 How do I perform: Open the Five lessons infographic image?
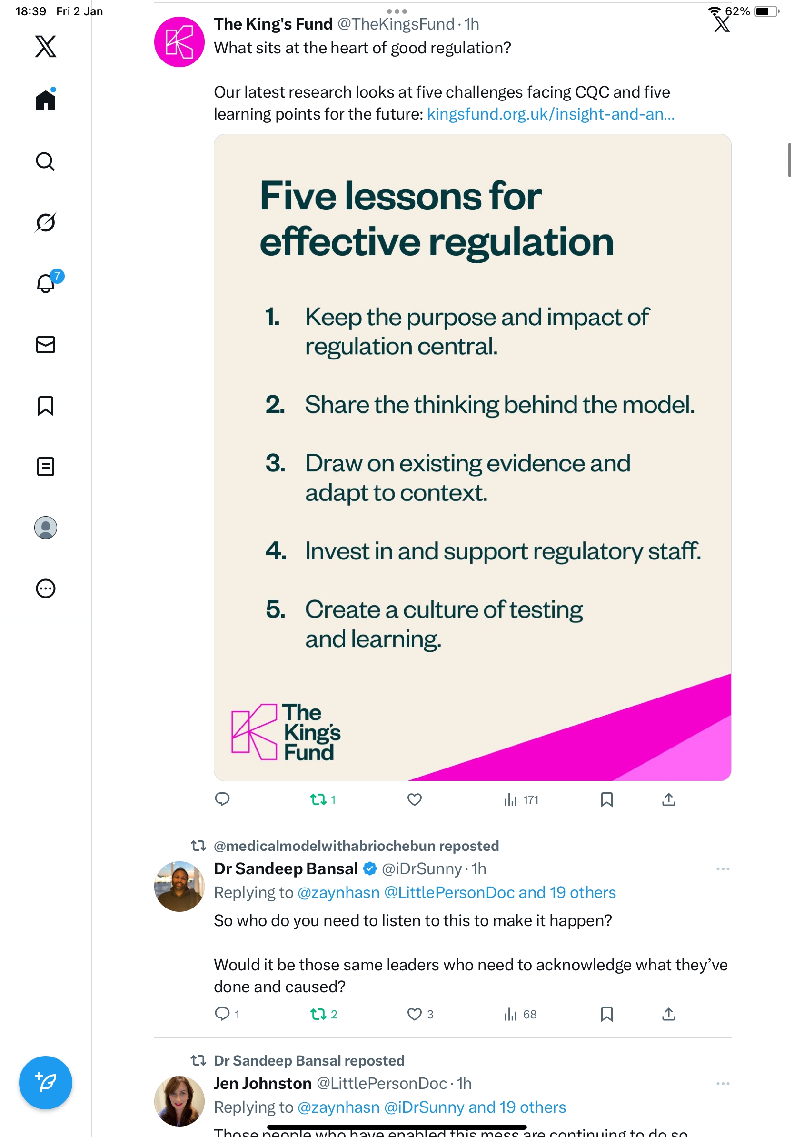point(472,457)
